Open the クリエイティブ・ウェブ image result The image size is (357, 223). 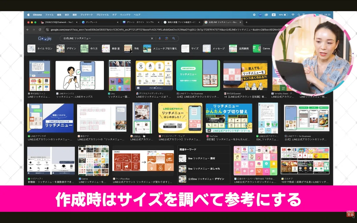click(x=180, y=118)
